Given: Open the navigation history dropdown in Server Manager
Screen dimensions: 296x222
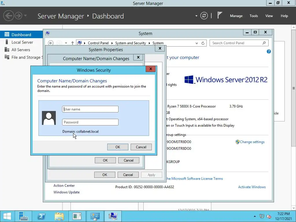Looking at the screenshot, I should [25, 16].
